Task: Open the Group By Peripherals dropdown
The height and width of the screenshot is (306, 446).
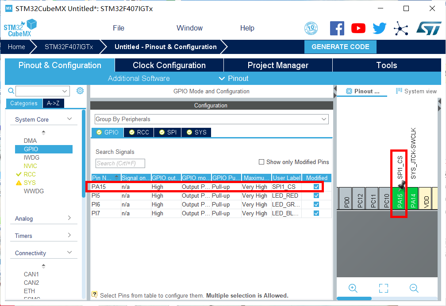Action: [x=211, y=119]
